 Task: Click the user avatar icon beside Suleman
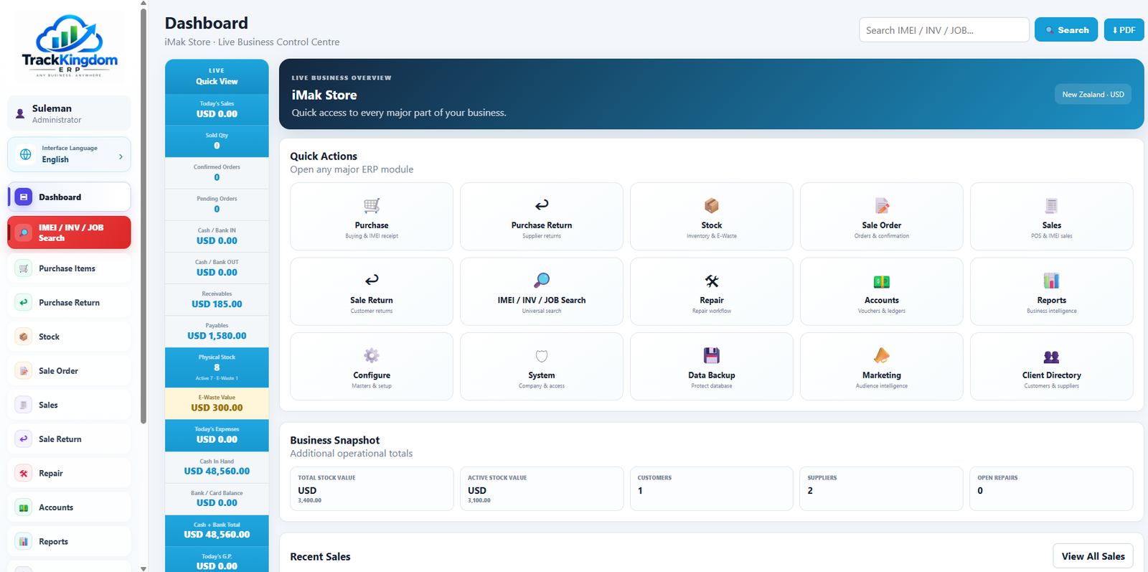pyautogui.click(x=20, y=113)
